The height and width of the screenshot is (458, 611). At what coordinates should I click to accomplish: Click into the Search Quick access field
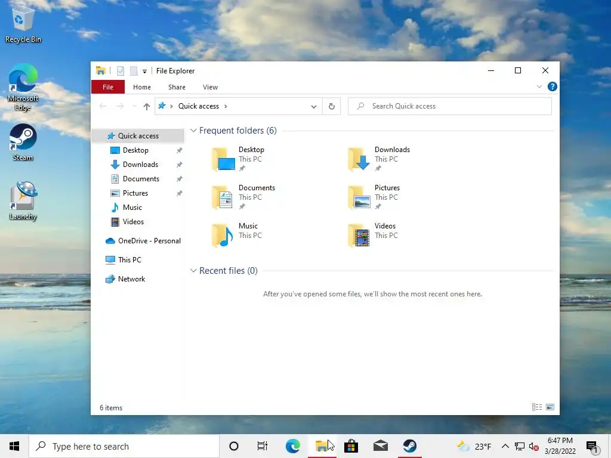450,106
